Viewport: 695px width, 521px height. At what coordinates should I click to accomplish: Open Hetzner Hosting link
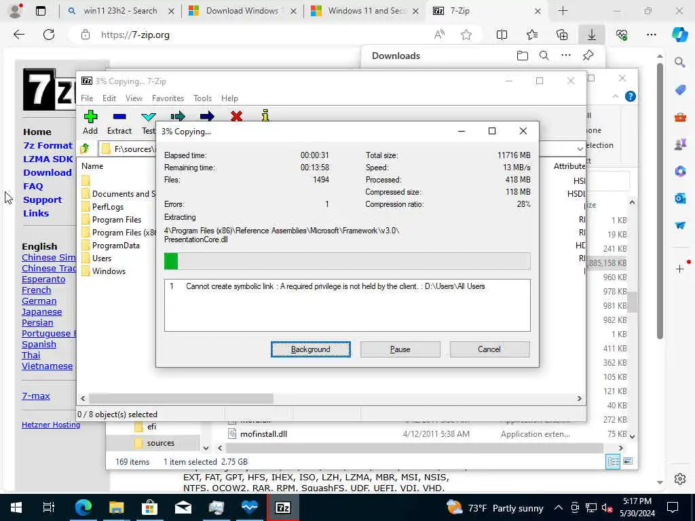click(x=51, y=425)
